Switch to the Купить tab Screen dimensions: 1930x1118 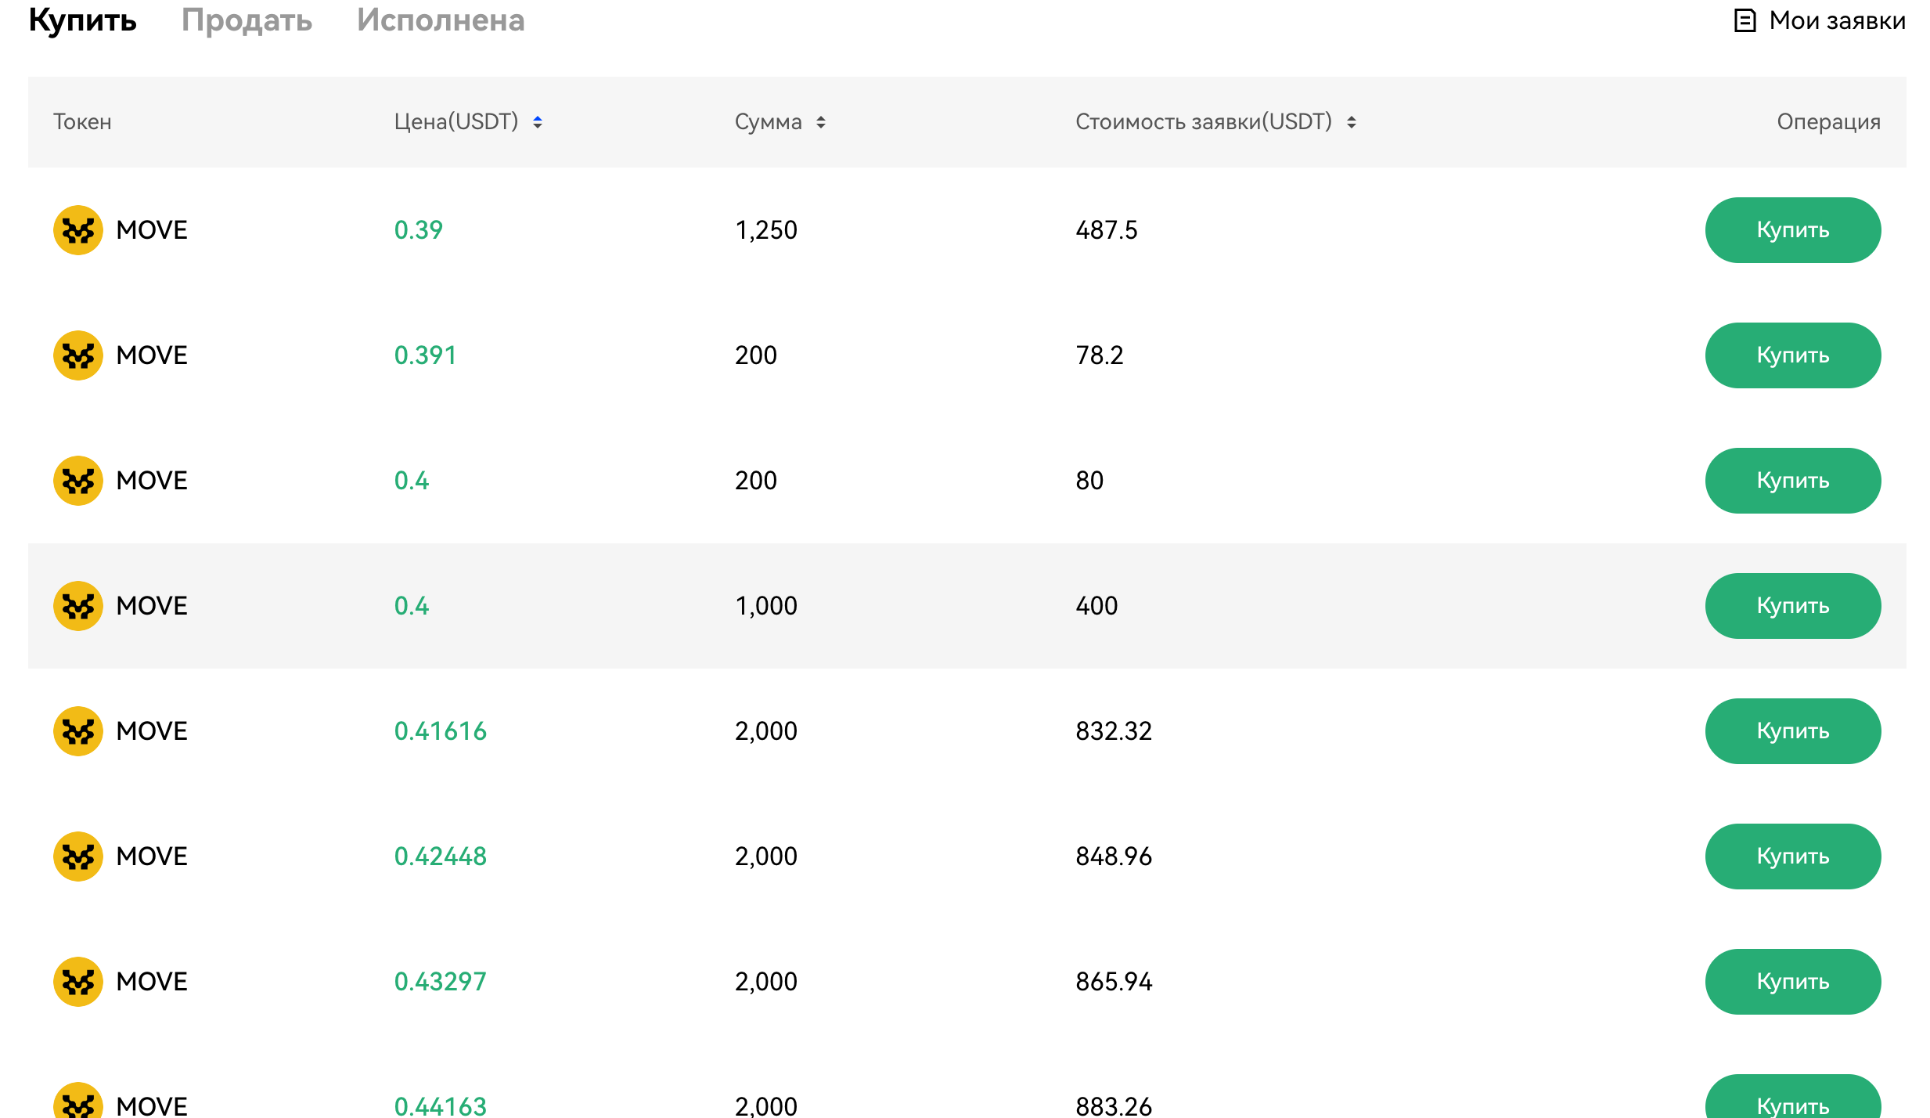[82, 20]
